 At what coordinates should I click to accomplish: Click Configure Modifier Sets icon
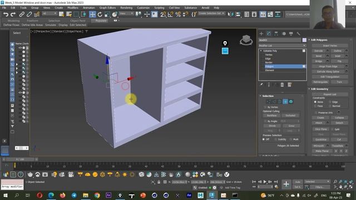[x=289, y=84]
